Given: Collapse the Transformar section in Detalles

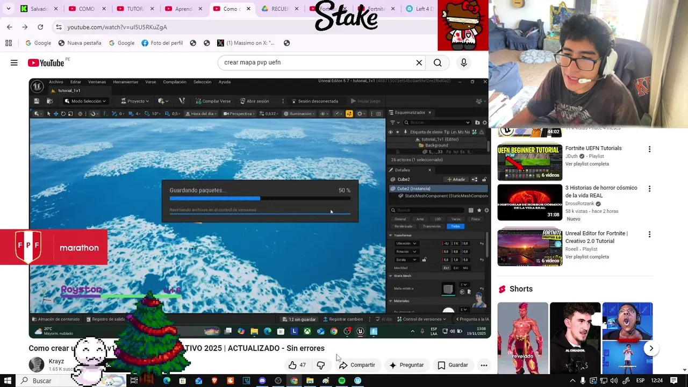Looking at the screenshot, I should 391,235.
